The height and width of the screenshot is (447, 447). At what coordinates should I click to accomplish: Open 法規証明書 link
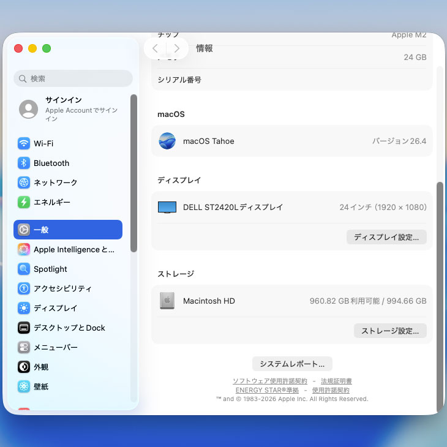tap(336, 381)
